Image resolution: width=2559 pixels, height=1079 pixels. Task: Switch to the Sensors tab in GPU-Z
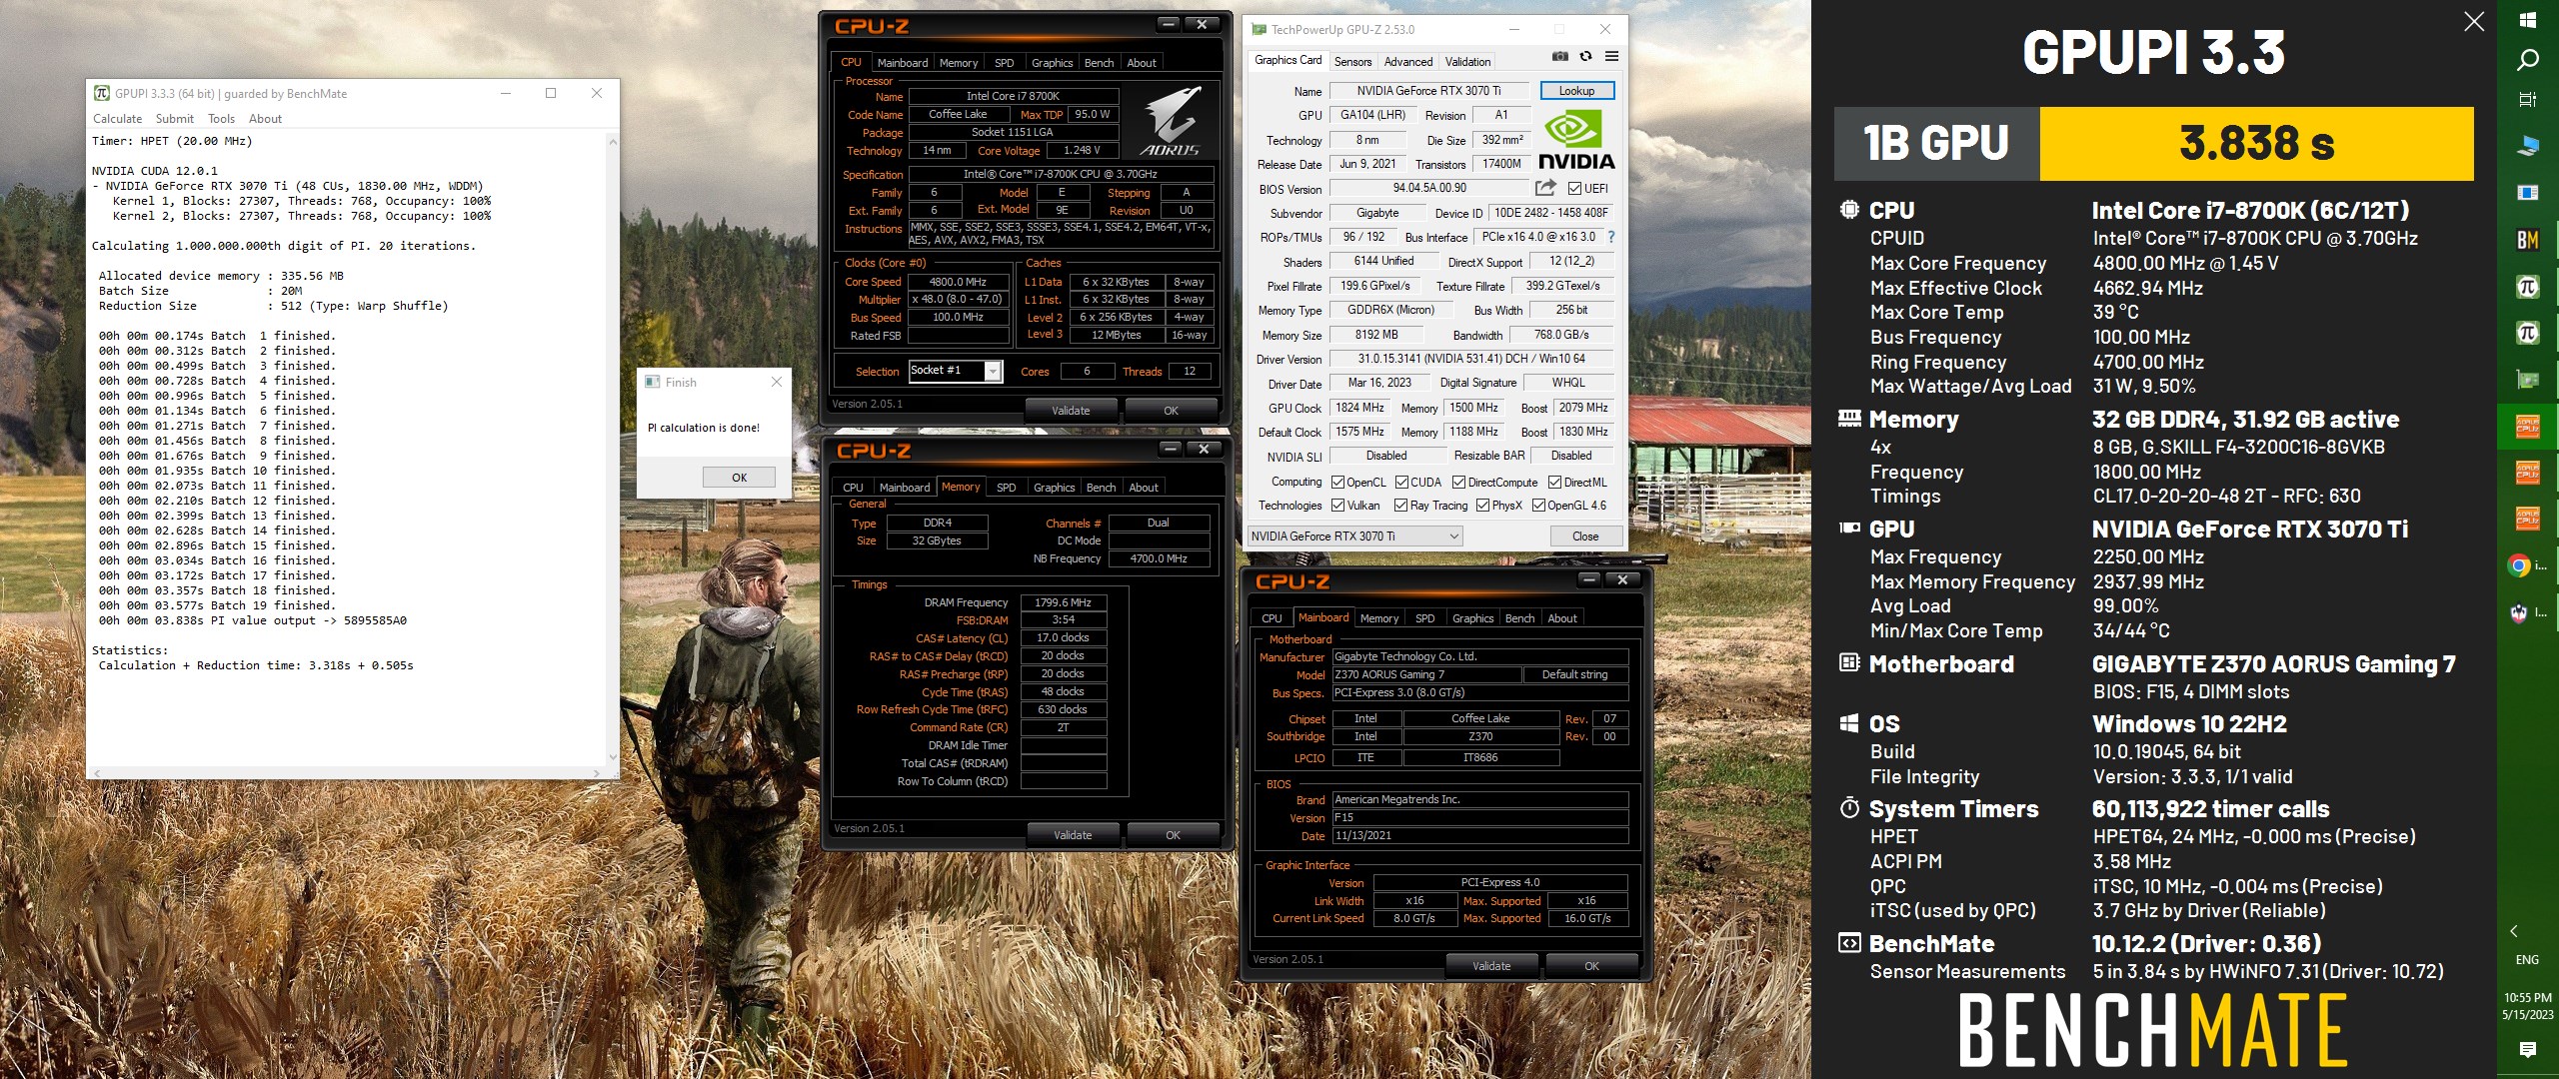[x=1352, y=61]
